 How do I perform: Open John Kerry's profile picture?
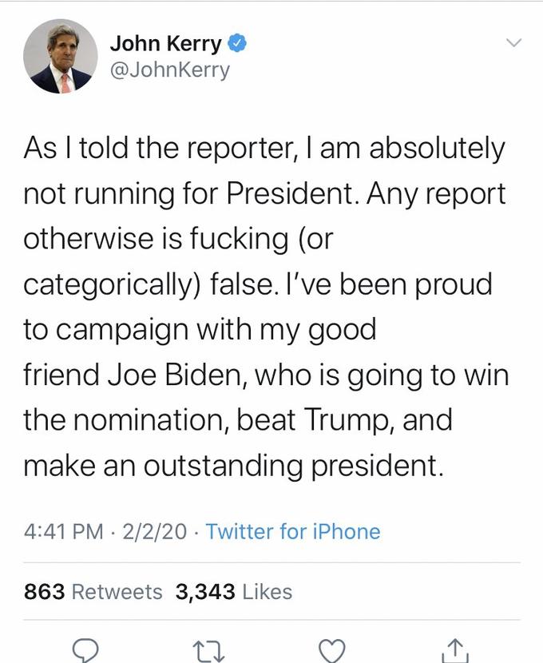tap(60, 58)
